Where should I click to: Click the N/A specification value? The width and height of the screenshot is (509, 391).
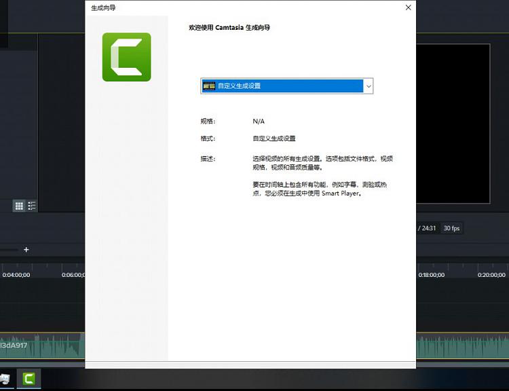(259, 121)
